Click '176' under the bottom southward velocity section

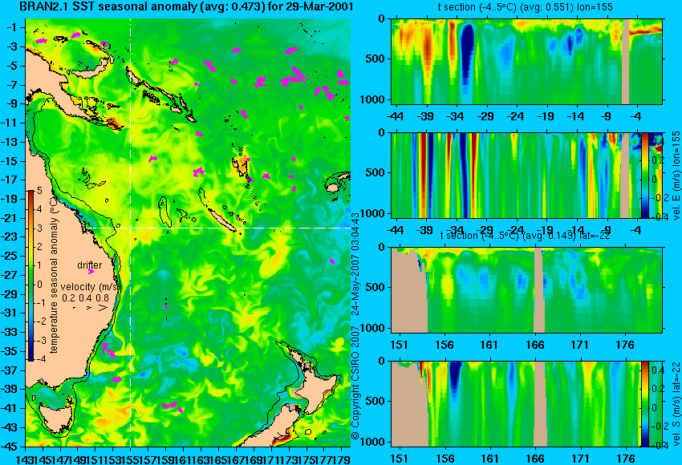click(x=626, y=459)
